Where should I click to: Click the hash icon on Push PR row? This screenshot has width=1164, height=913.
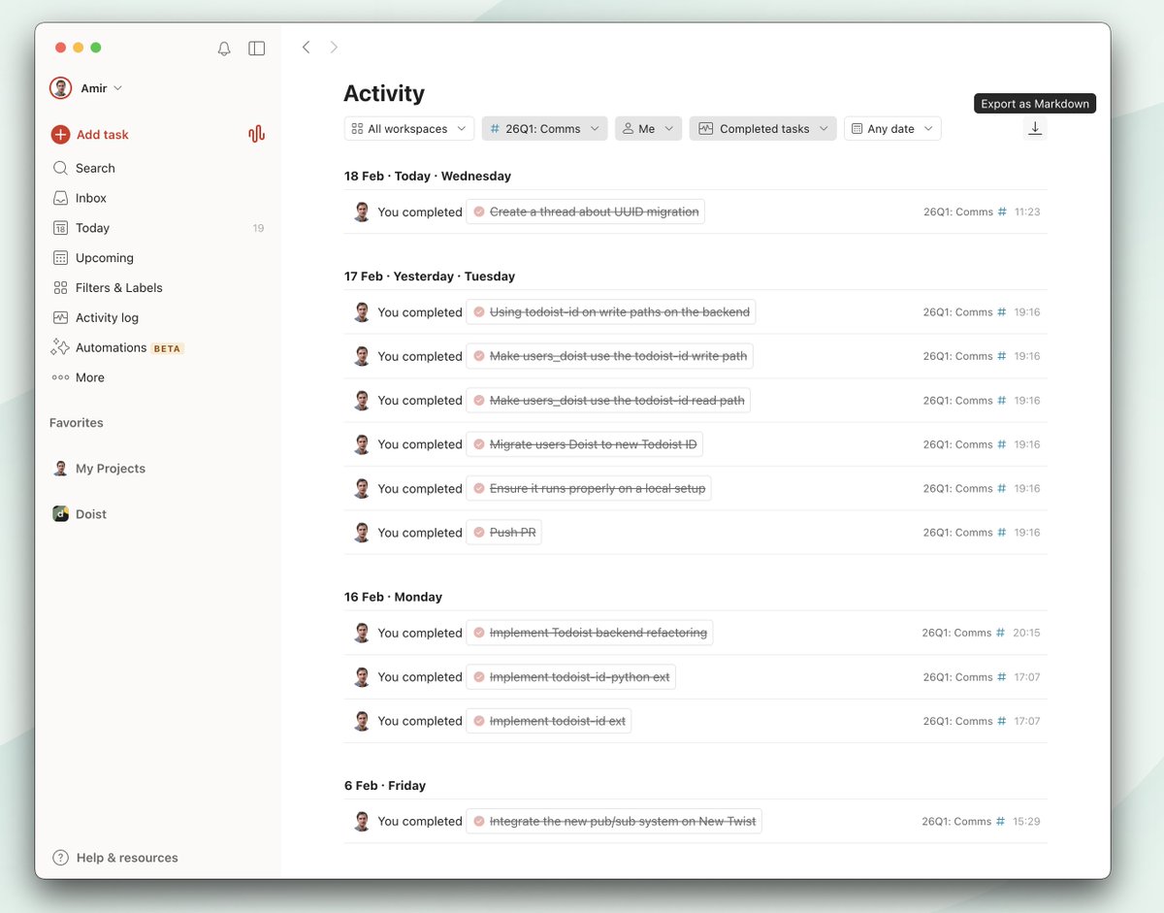(1002, 533)
